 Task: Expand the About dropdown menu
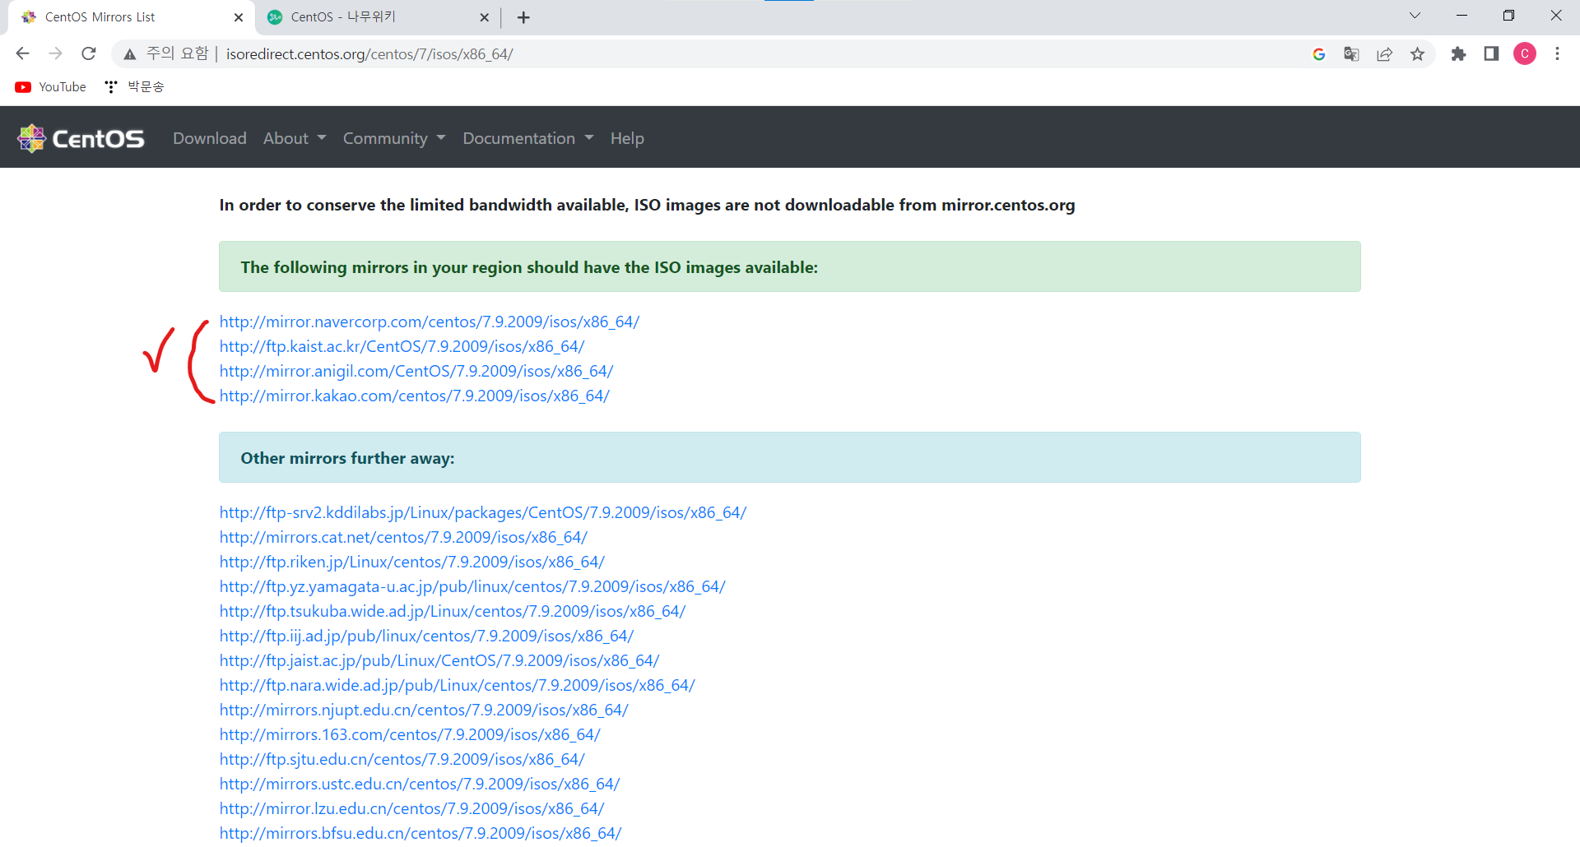pyautogui.click(x=295, y=138)
